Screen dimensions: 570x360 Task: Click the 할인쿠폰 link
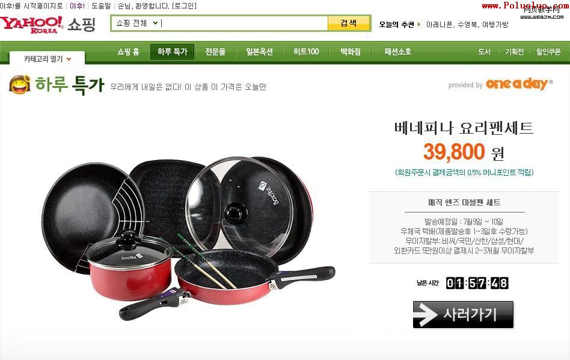coord(548,52)
